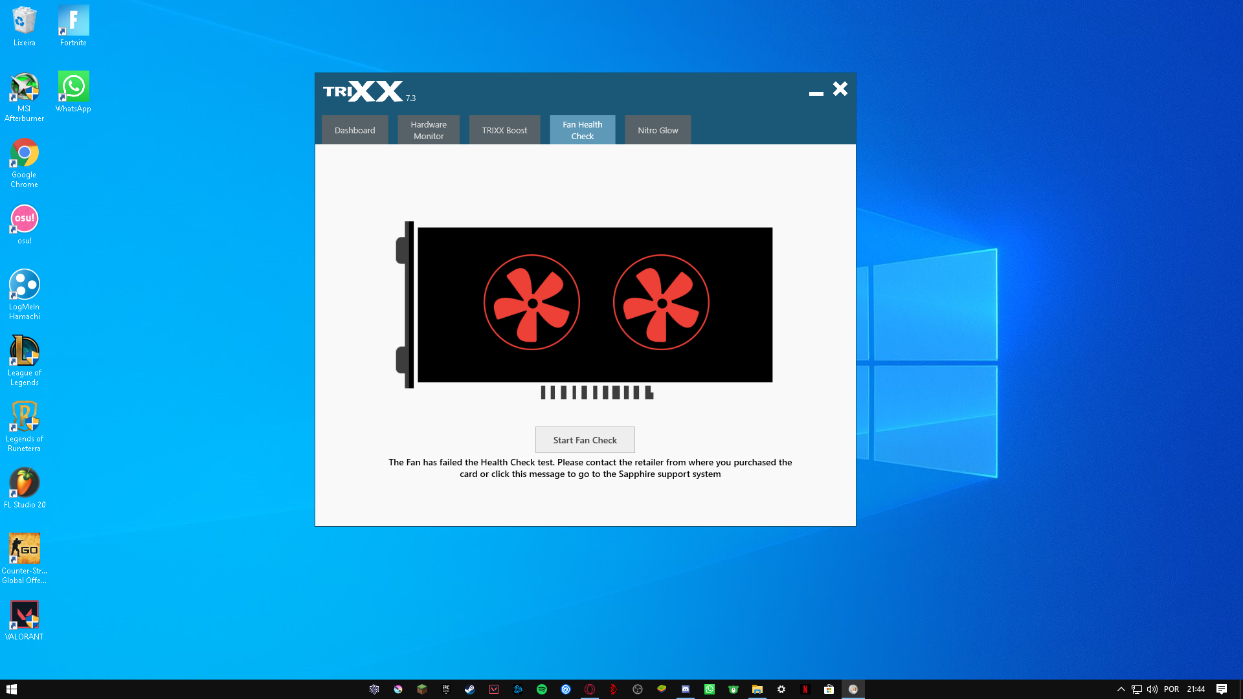Select the Google Chrome desktop shortcut

(x=25, y=163)
